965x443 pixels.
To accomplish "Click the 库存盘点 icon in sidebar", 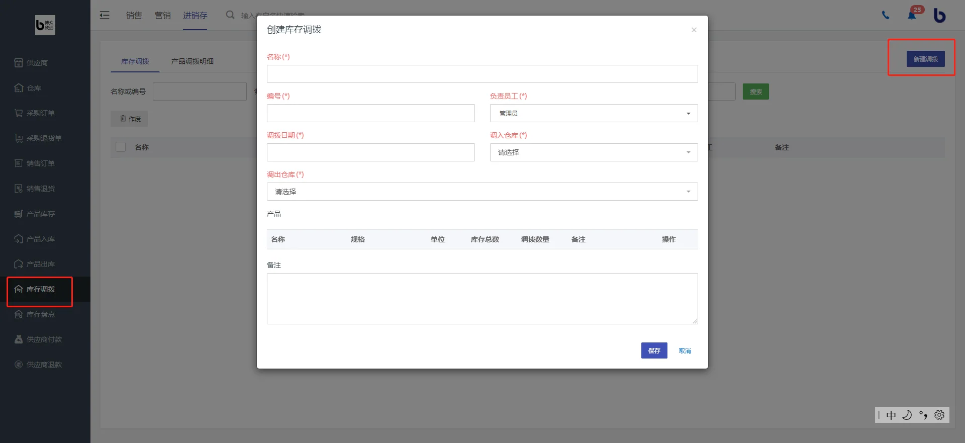I will (19, 314).
